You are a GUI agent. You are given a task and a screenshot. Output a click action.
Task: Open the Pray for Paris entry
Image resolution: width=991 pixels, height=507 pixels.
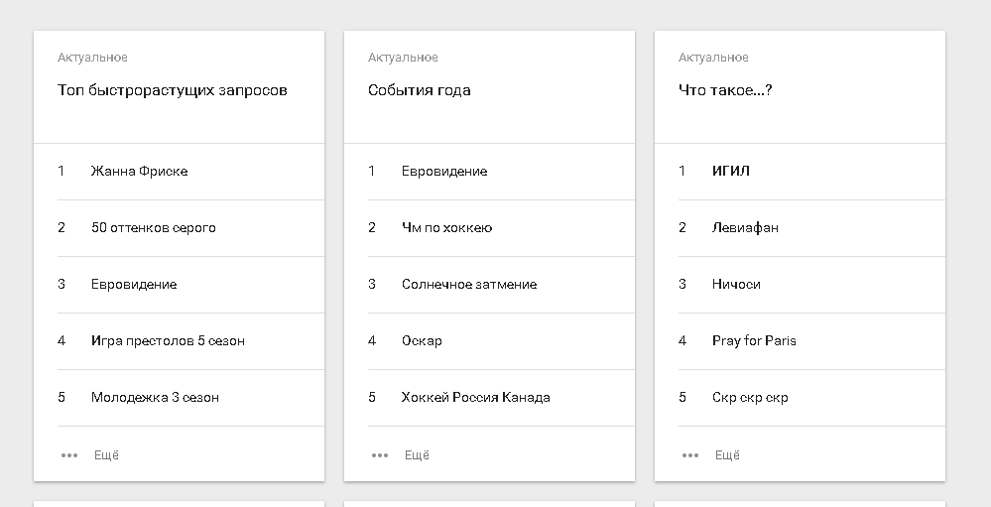[754, 340]
